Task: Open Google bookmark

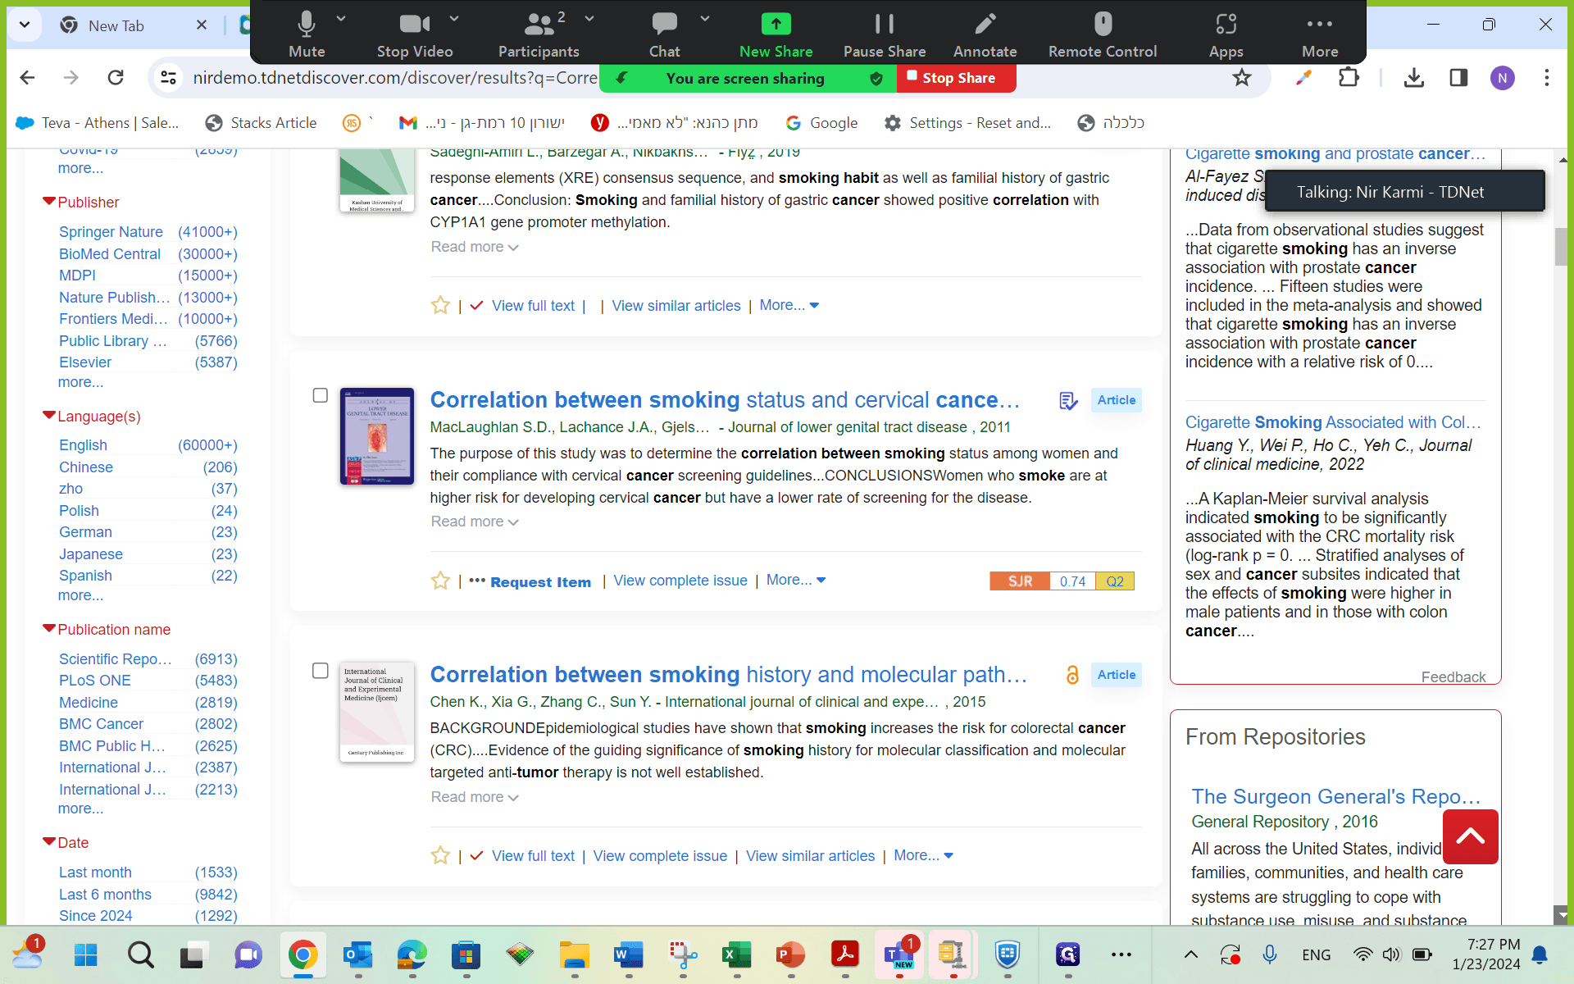Action: pyautogui.click(x=821, y=123)
